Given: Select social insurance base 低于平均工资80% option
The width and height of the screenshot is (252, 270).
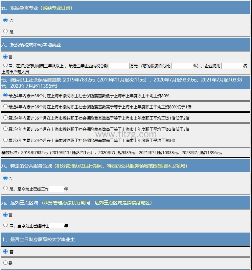Looking at the screenshot, I should [x=5, y=95].
